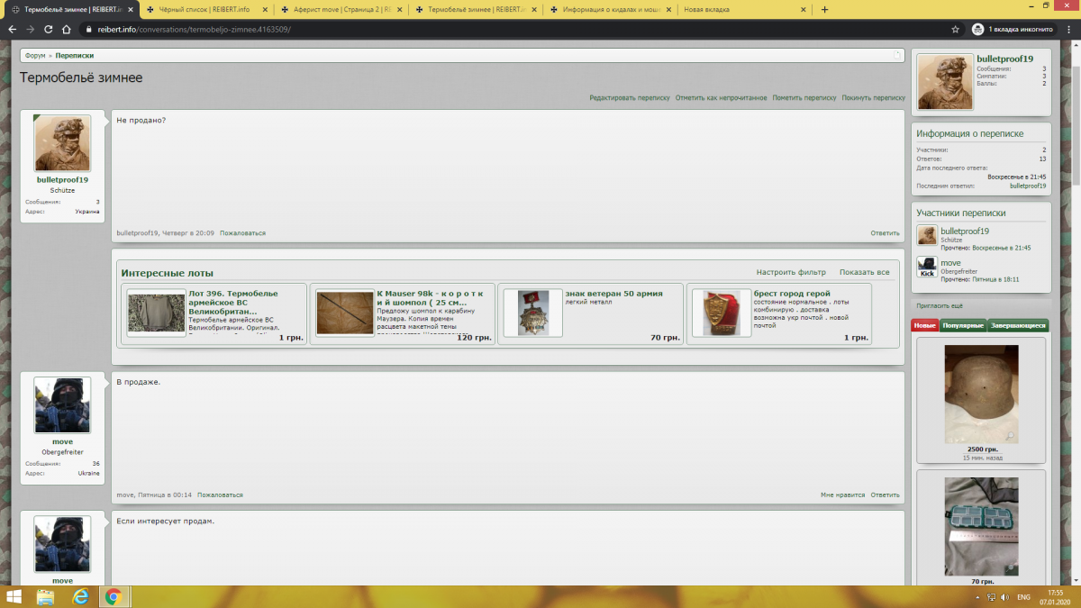
Task: Open the browser home page icon
Action: (x=67, y=29)
